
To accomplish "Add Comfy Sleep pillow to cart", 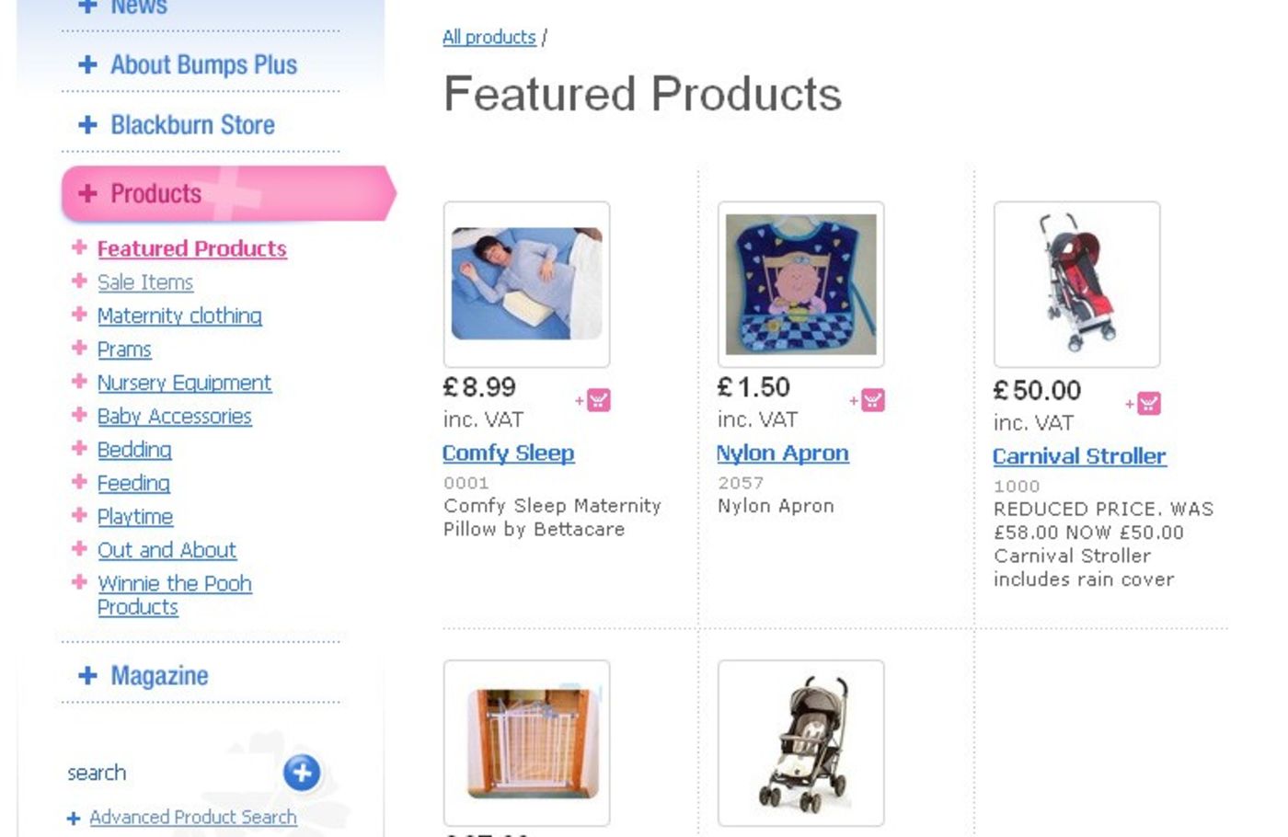I will tap(598, 400).
